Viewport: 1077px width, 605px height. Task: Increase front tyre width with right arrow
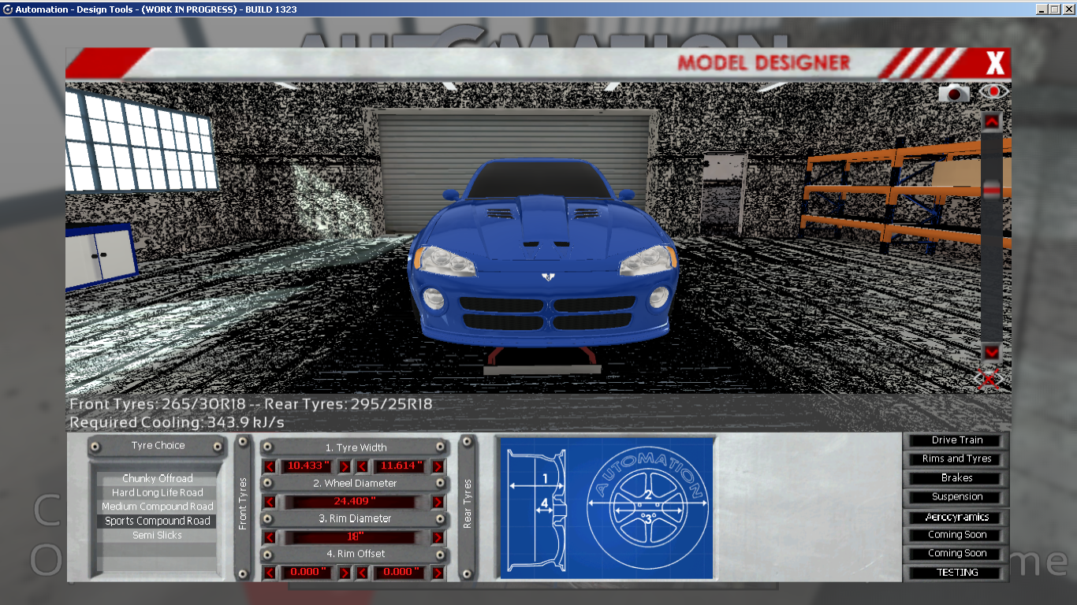tap(344, 466)
